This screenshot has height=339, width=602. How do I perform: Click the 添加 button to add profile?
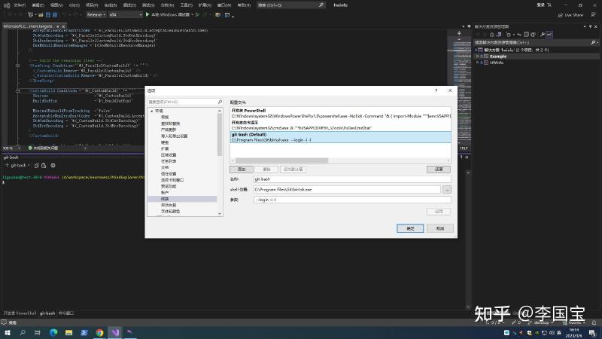click(242, 169)
